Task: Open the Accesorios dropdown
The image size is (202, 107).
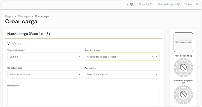Action: click(x=122, y=74)
